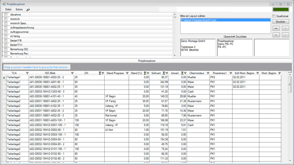Toggle the Bedarf FB checkbox
Image resolution: width=294 pixels, height=165 pixels.
pos(6,40)
